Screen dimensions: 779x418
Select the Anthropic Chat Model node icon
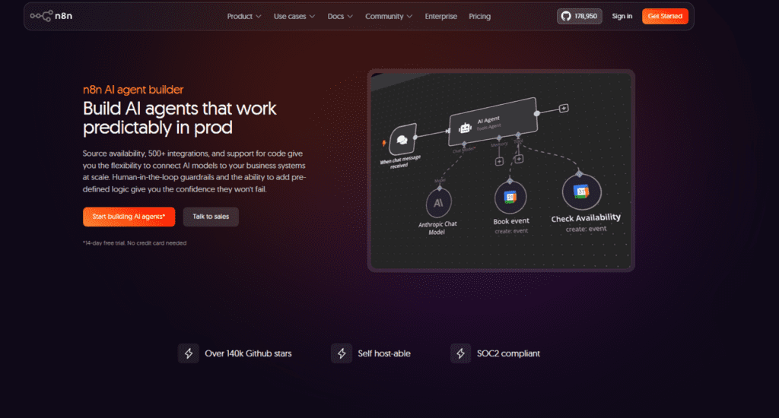438,203
